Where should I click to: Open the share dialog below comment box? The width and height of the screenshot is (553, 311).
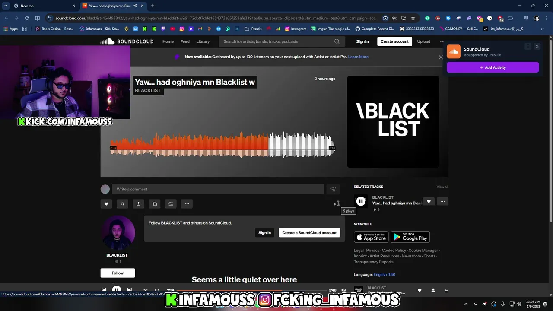pos(138,204)
